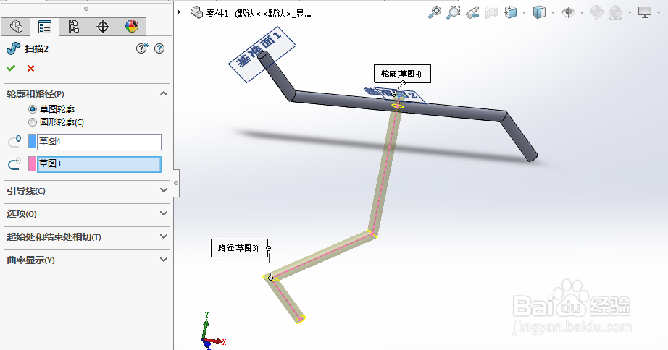Click the Previous View icon
This screenshot has height=350, width=668.
click(x=472, y=12)
